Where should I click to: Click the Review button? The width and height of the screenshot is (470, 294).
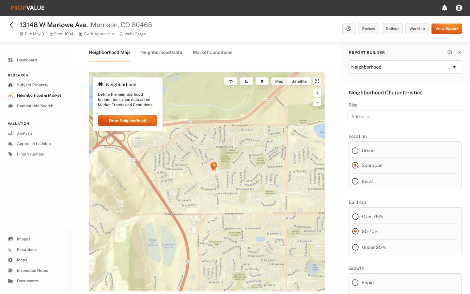coord(368,29)
